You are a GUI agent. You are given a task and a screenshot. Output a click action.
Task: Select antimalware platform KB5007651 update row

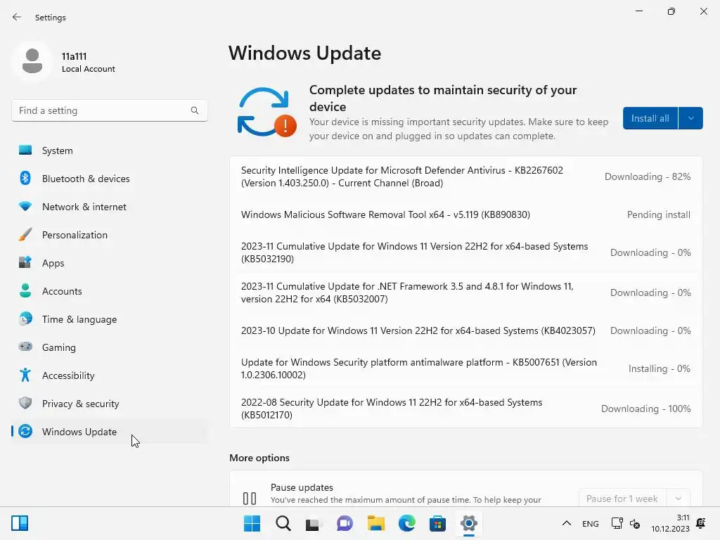465,368
